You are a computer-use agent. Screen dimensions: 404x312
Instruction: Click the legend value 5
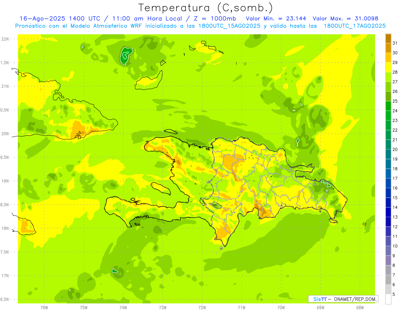pos(394,294)
